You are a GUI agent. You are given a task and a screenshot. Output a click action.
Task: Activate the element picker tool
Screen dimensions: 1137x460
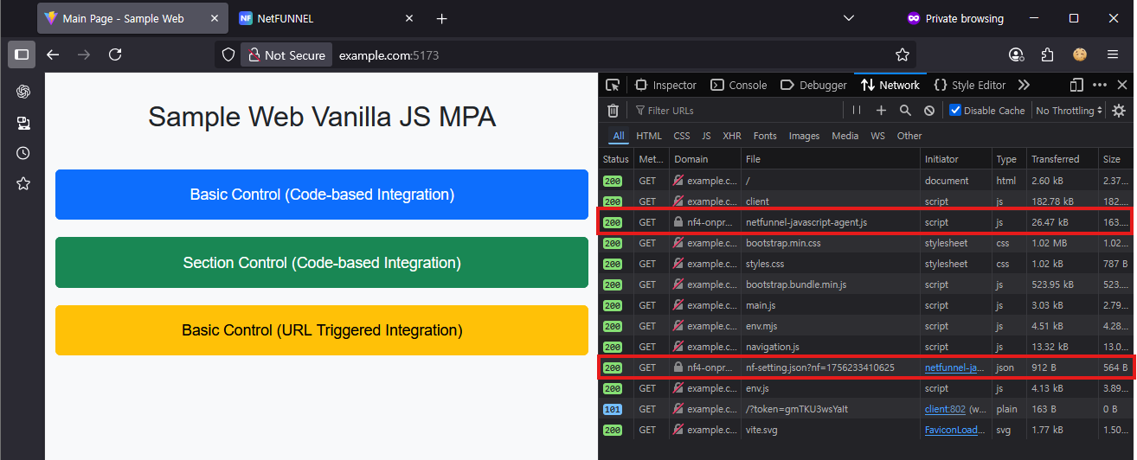tap(613, 85)
